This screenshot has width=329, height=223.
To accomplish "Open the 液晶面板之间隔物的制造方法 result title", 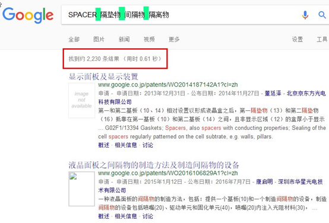I will tap(154, 165).
